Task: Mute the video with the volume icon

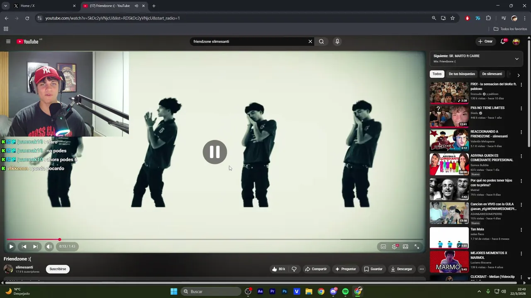Action: point(49,246)
